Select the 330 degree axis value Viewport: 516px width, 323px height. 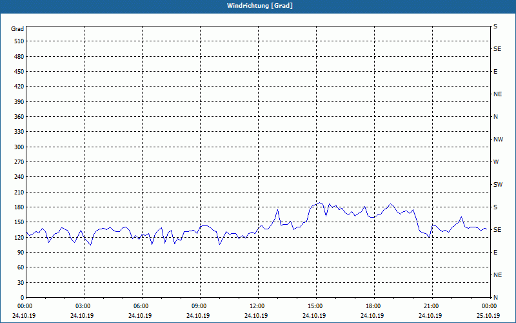[19, 132]
